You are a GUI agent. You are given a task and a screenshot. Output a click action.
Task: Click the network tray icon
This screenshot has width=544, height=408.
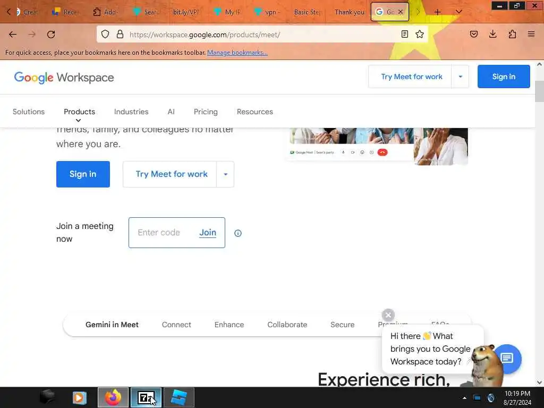(477, 398)
